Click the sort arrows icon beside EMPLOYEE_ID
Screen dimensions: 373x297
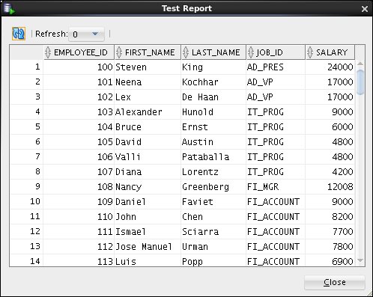pyautogui.click(x=48, y=52)
